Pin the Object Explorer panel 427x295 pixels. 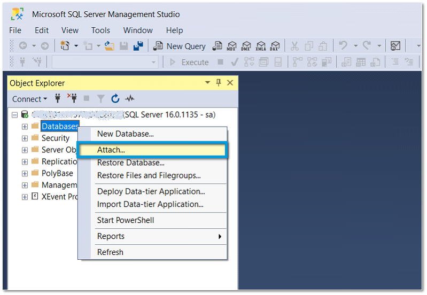219,83
